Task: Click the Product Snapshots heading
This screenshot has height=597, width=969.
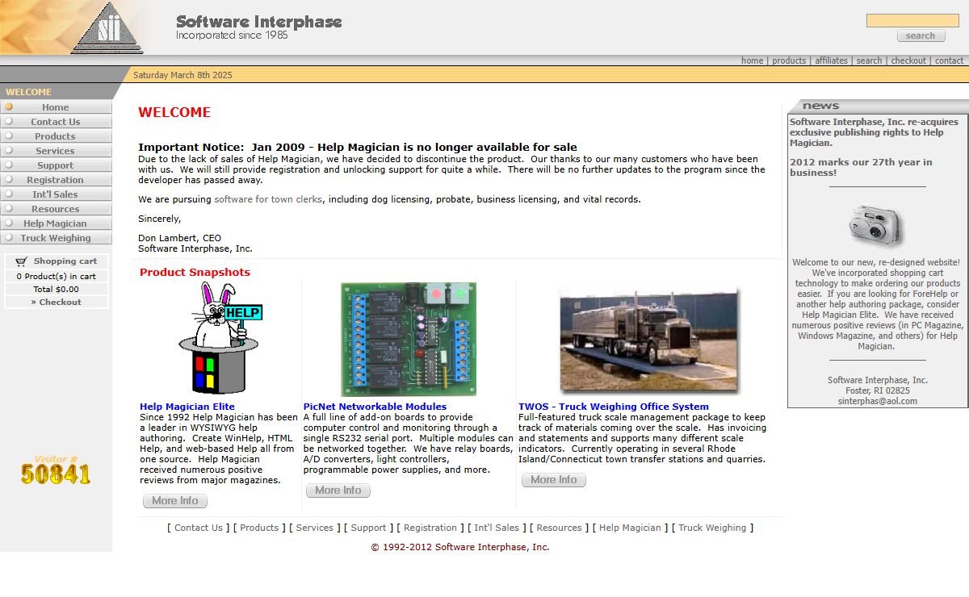Action: pos(195,273)
